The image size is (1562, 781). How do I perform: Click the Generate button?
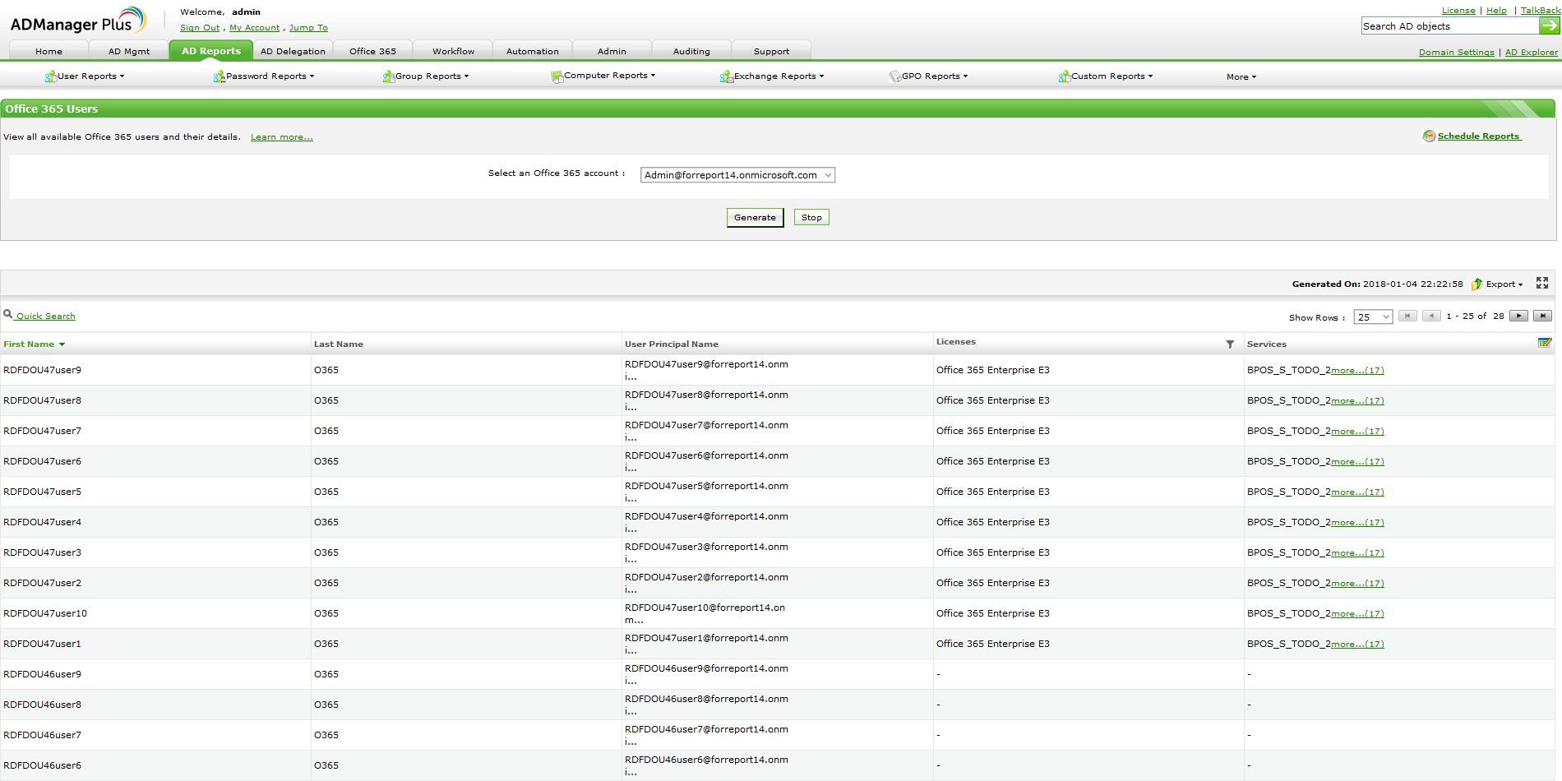(755, 218)
